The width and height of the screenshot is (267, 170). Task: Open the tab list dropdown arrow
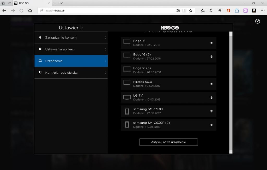(x=61, y=3)
